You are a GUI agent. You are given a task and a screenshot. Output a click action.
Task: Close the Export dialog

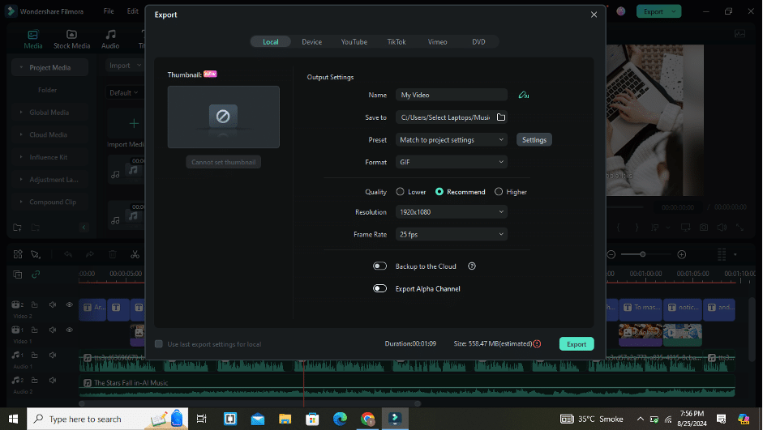coord(594,15)
